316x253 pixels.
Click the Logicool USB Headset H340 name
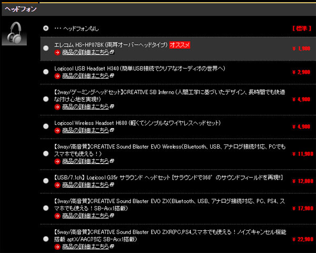coord(140,69)
